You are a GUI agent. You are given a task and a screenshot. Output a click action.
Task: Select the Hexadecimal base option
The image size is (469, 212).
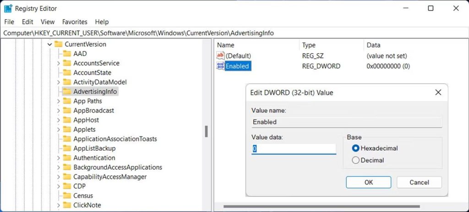[x=355, y=148]
